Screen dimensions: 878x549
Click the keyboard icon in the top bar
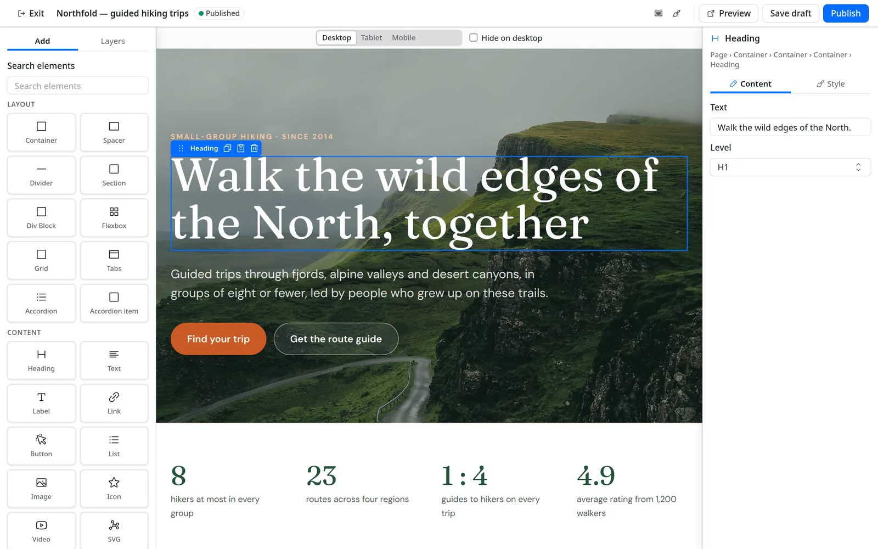click(x=658, y=13)
